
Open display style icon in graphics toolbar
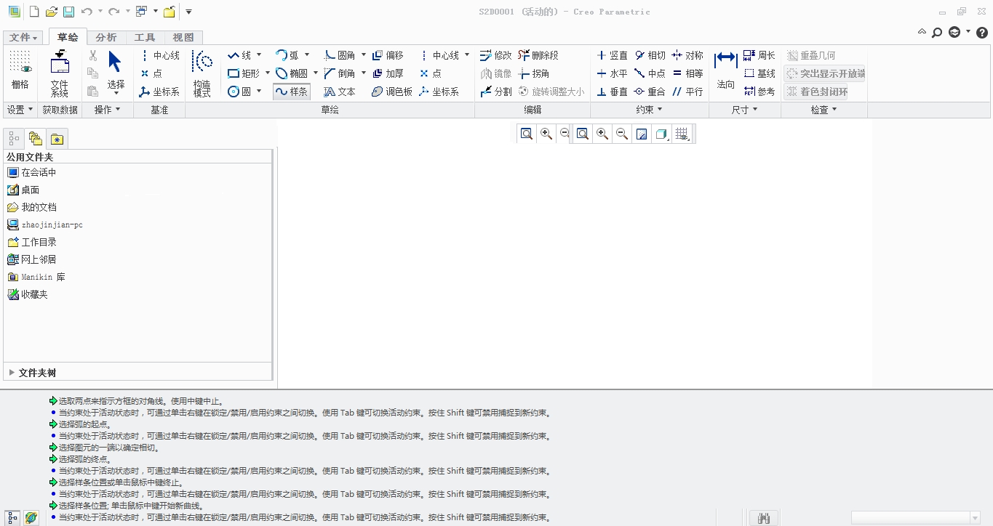point(661,134)
